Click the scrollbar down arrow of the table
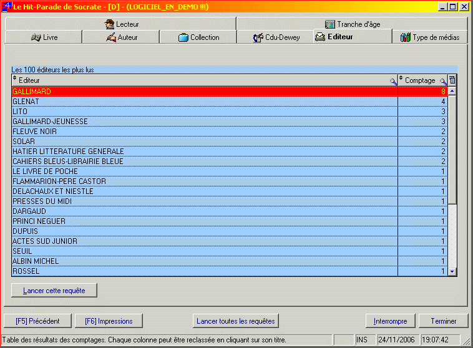473x348 pixels. [x=452, y=271]
